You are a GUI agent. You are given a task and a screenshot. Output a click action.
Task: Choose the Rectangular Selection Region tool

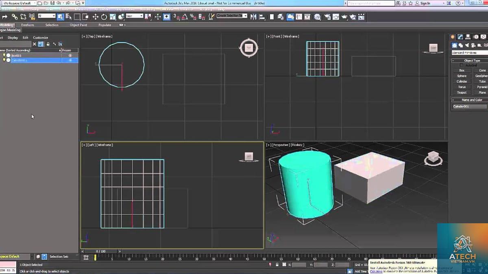point(77,17)
